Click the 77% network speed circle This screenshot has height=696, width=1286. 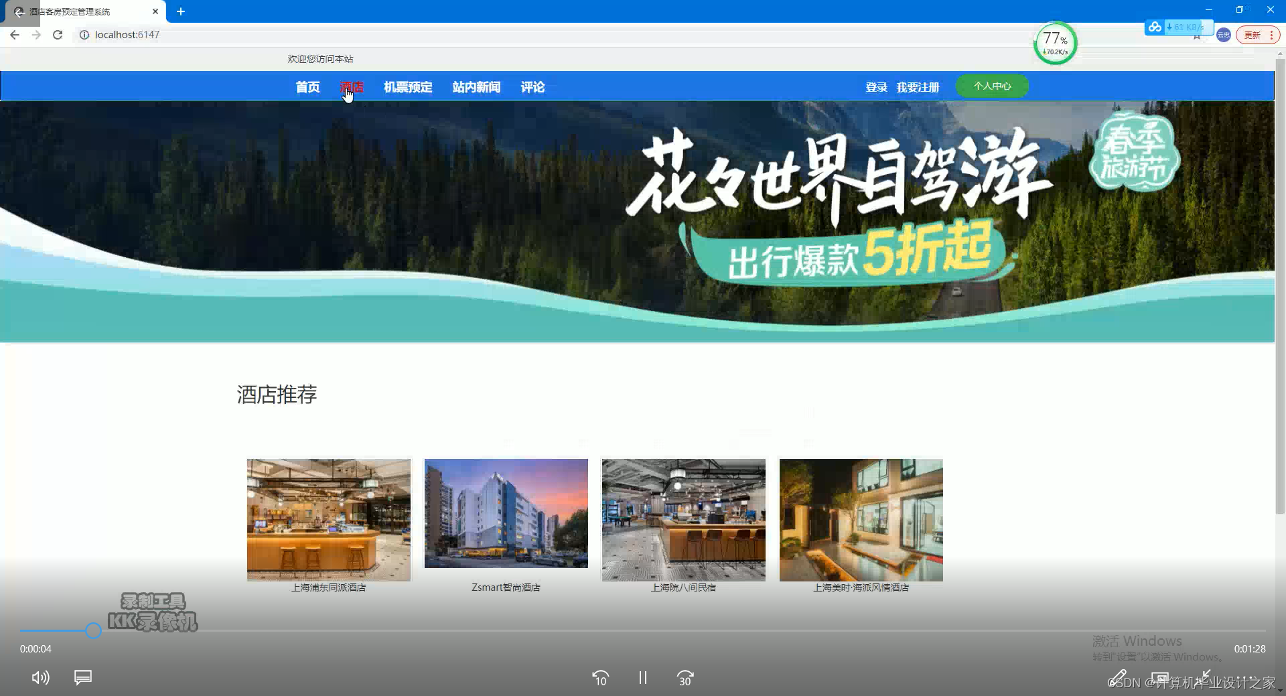pyautogui.click(x=1056, y=43)
